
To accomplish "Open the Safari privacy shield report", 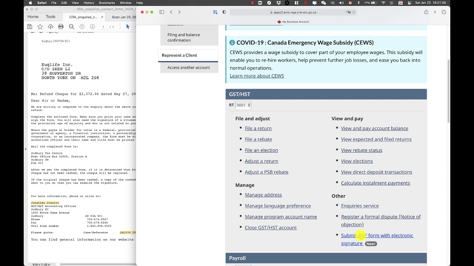I will [x=224, y=12].
